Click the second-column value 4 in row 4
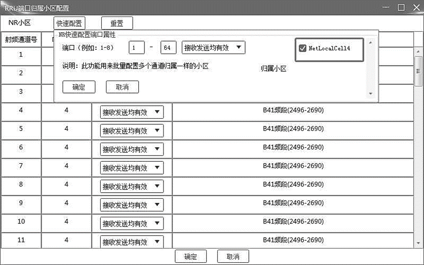This screenshot has width=424, height=265. 66,110
